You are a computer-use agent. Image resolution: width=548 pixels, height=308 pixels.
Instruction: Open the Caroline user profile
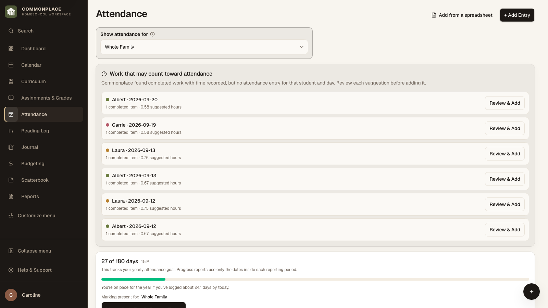point(43,295)
